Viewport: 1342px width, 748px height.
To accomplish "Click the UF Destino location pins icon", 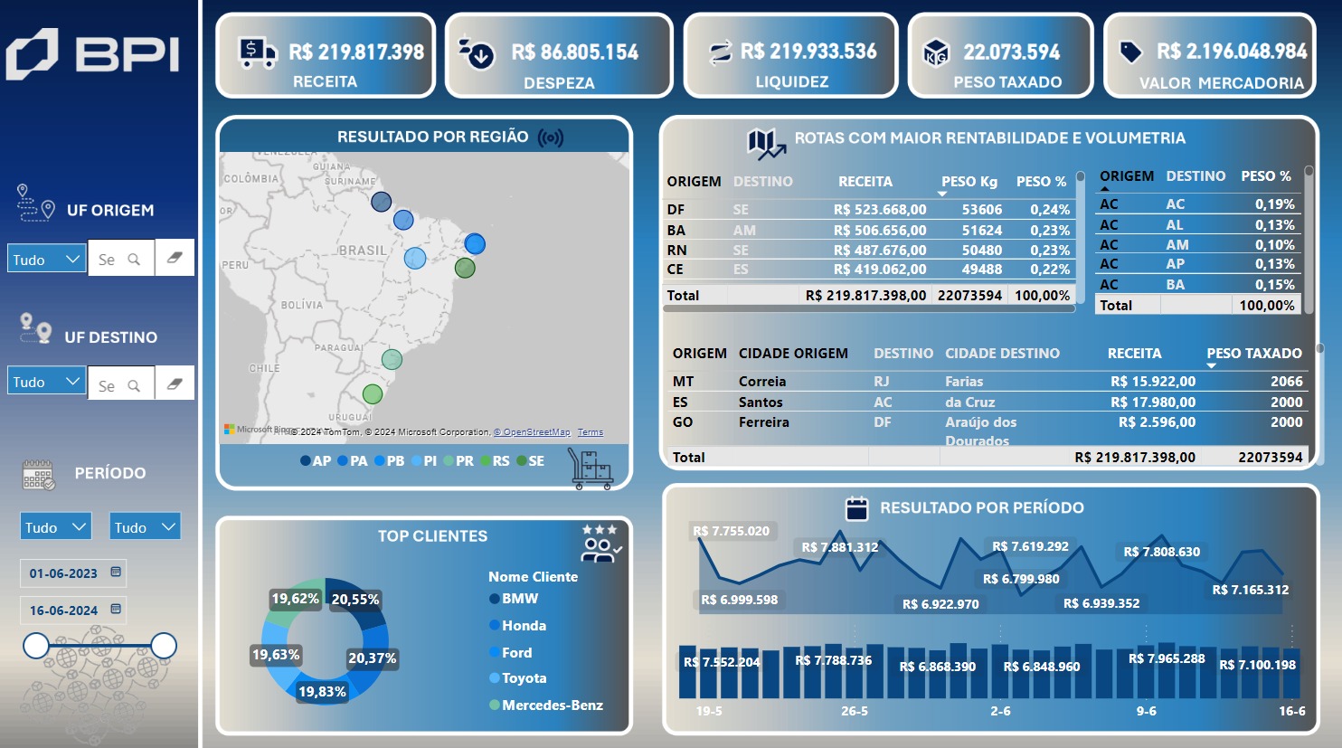I will click(x=35, y=328).
